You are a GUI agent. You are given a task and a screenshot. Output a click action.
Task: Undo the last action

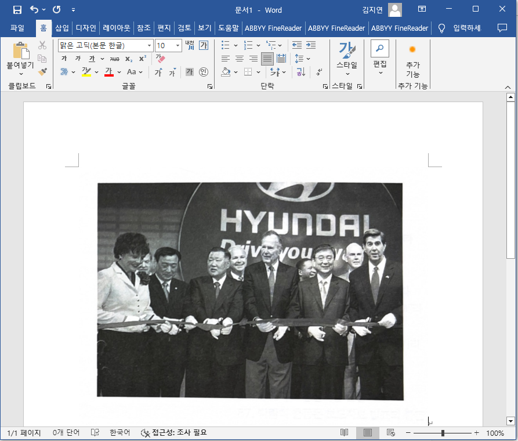34,10
